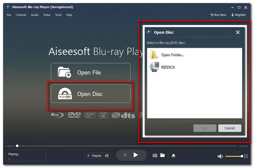Click the progress bar handle at start
The width and height of the screenshot is (254, 168).
click(x=17, y=146)
